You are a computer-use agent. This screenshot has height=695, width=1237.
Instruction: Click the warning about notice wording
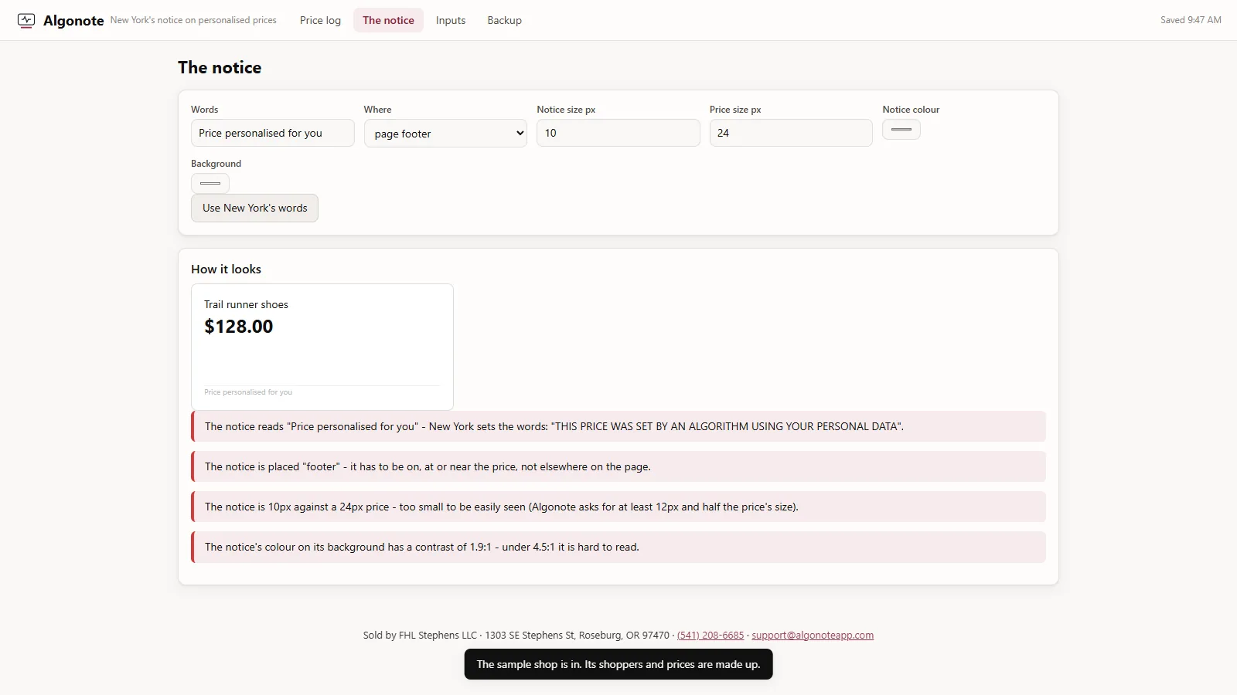pos(618,426)
